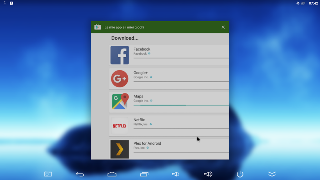Viewport: 320px width, 180px height.
Task: Select the Plex for Android title
Action: point(147,143)
